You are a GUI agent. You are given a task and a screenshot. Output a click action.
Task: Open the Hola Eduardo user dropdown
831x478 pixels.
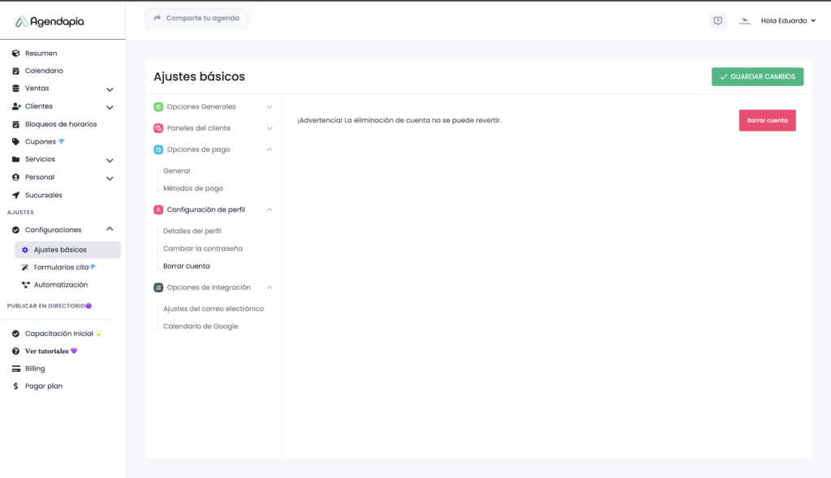(788, 21)
